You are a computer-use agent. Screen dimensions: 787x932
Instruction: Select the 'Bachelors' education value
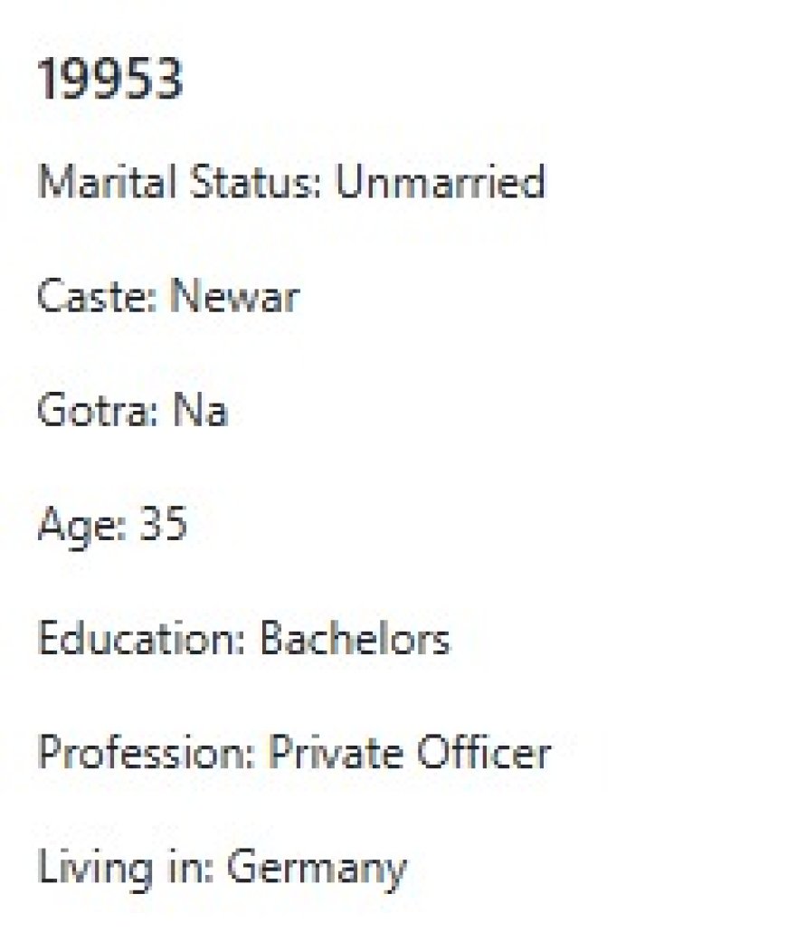pyautogui.click(x=355, y=639)
